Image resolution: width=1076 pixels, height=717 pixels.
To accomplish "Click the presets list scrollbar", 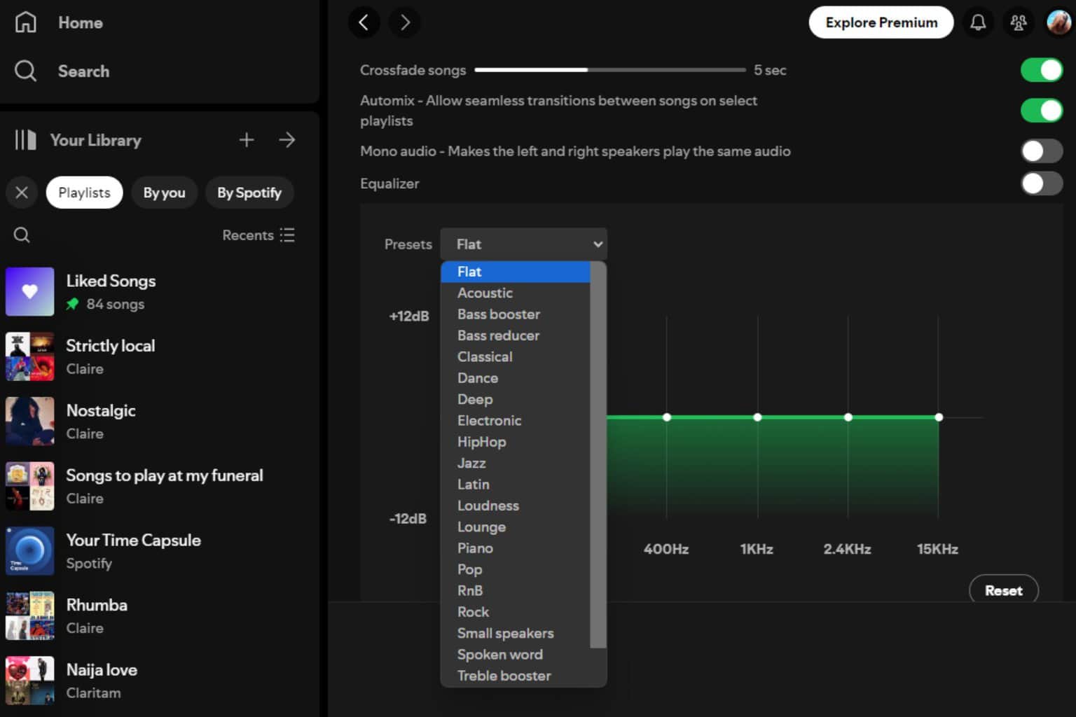I will click(598, 455).
